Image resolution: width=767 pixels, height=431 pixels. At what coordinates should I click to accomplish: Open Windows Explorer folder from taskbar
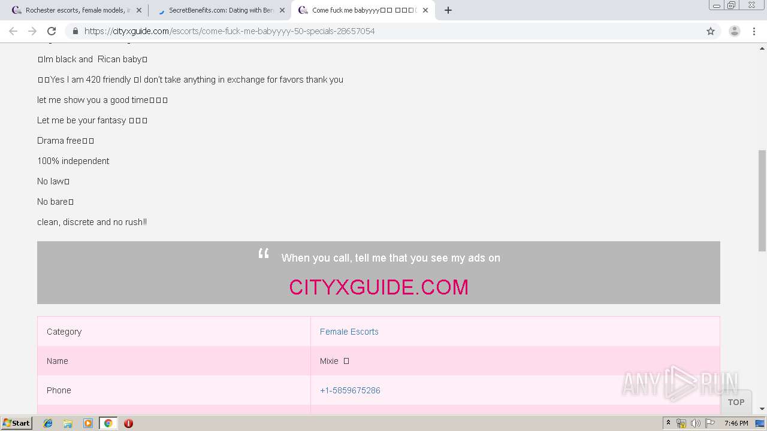coord(68,423)
